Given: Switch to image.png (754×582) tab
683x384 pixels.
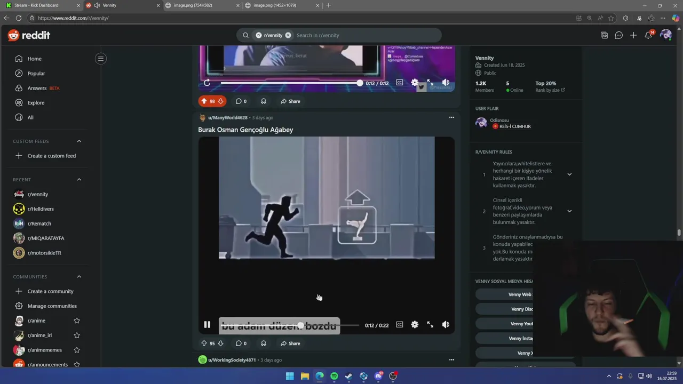Looking at the screenshot, I should 202,5.
